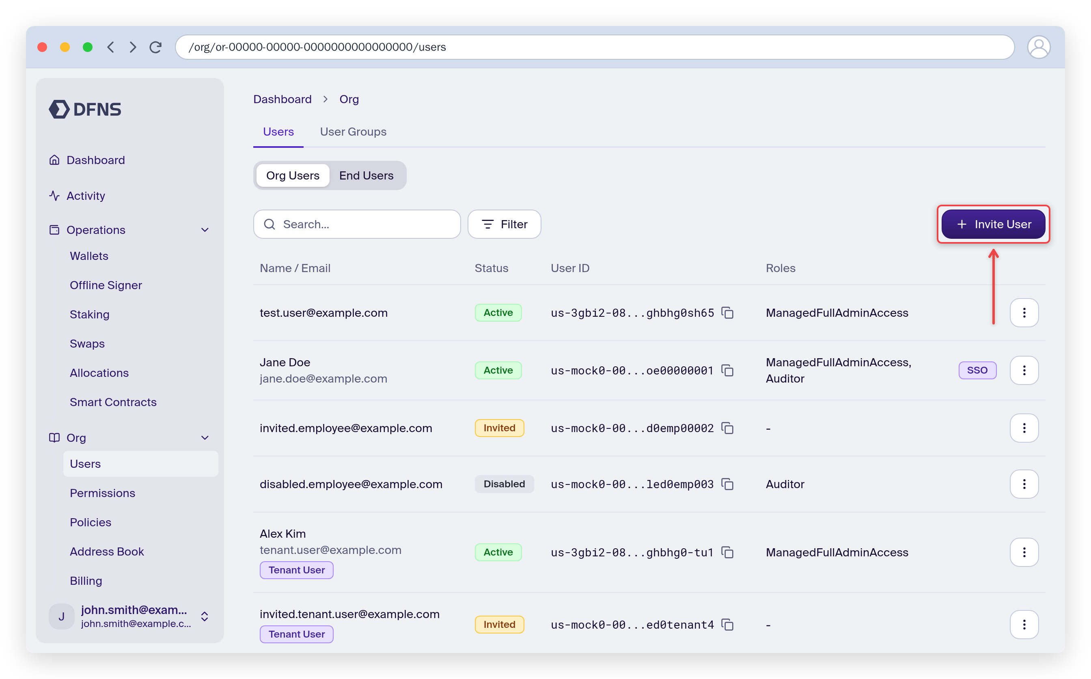Open row actions for disabled.employee@example.com
The height and width of the screenshot is (679, 1091).
[x=1024, y=484]
